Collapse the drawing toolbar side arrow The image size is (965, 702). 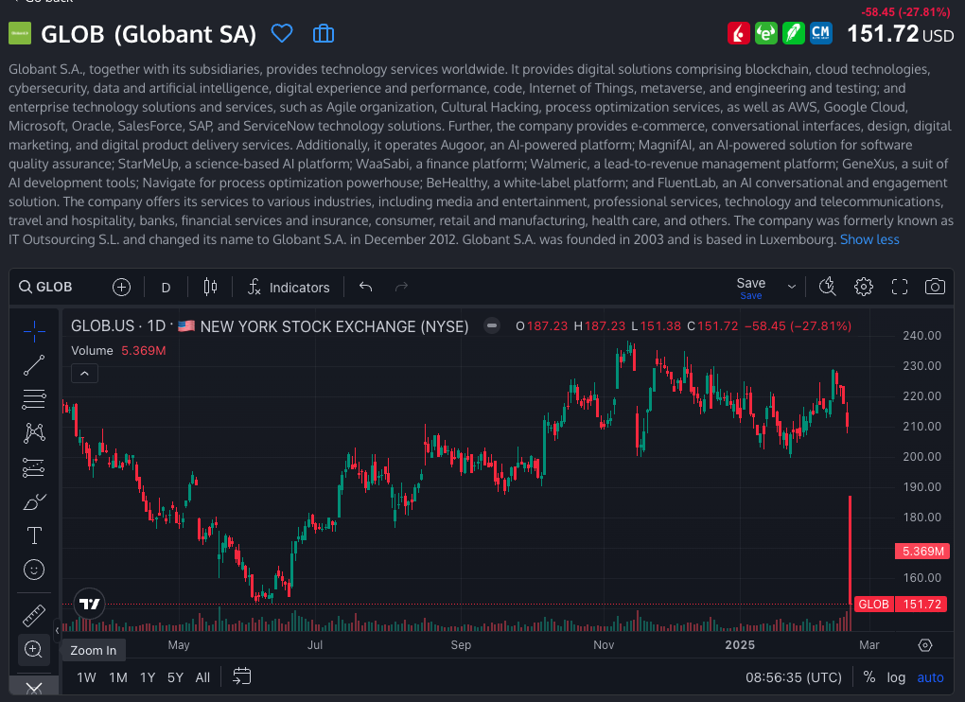click(57, 630)
